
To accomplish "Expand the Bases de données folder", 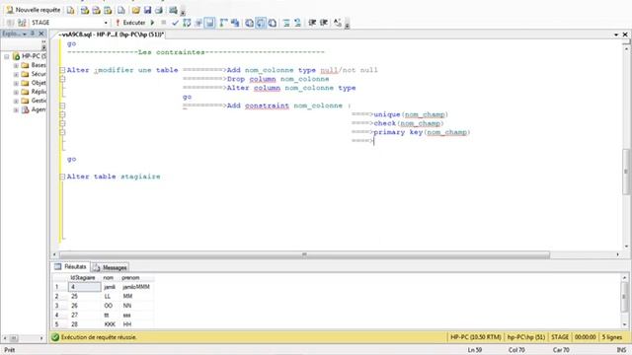I will click(16, 65).
